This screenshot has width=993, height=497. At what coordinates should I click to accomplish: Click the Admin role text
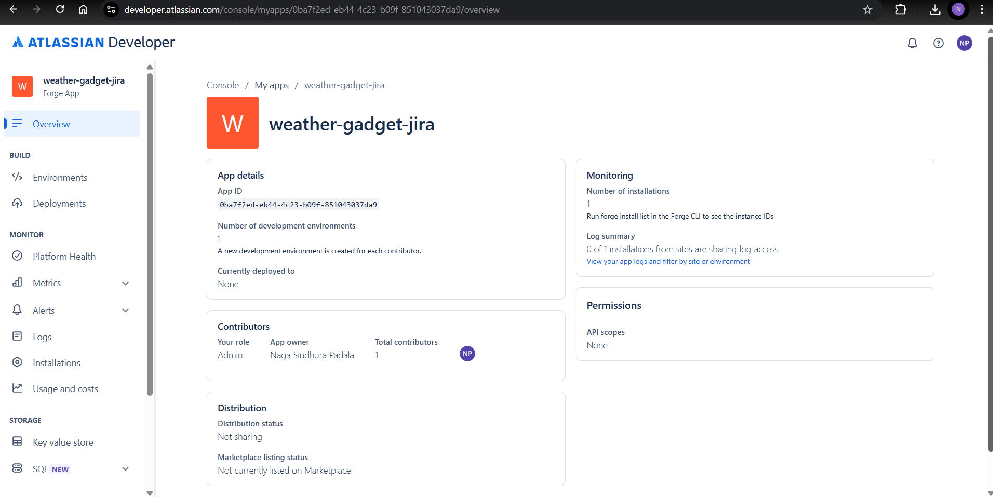[x=230, y=355]
